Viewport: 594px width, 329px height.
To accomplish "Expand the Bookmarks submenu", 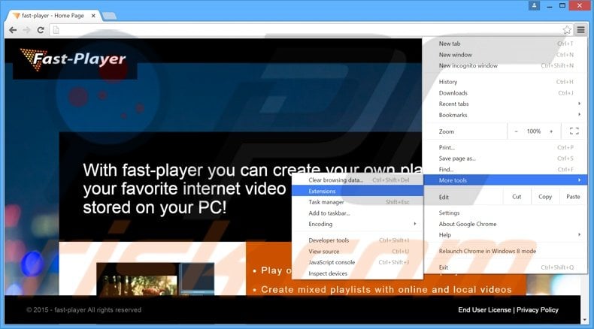I will (505, 115).
